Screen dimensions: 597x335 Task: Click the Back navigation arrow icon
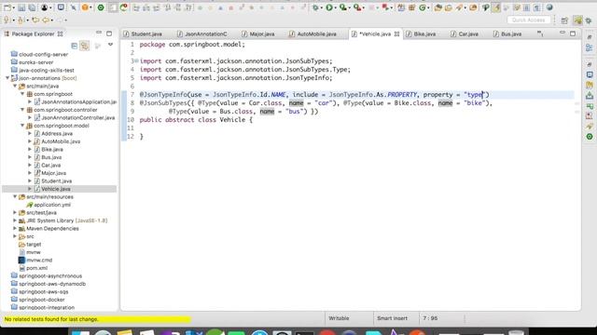46,20
